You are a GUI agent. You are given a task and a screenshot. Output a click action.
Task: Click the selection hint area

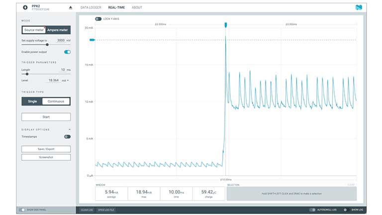click(x=291, y=194)
